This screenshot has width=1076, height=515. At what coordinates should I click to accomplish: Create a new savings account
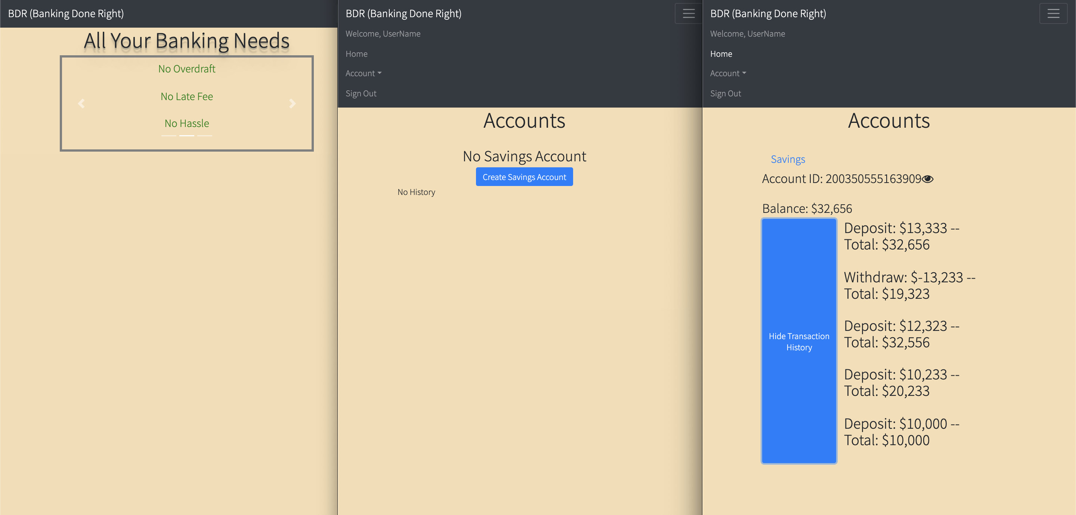(524, 177)
